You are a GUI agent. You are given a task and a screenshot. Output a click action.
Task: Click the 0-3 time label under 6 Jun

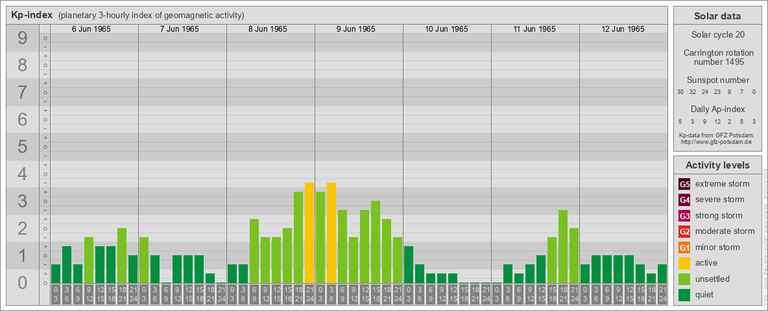56,294
